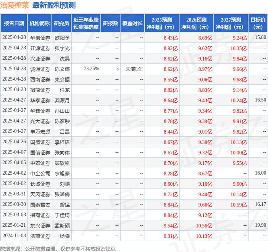268x252 pixels.
Task: Click the 2026预测净利润 column header
Action: [196, 23]
